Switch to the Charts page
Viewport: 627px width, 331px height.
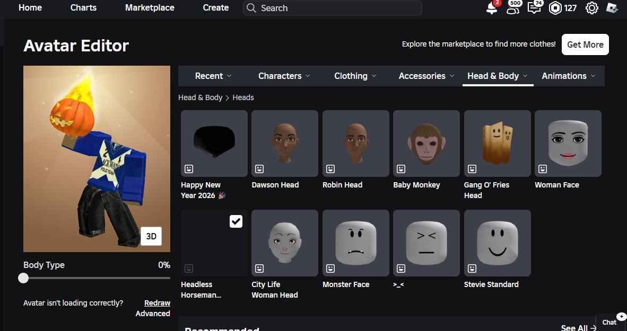pyautogui.click(x=83, y=8)
